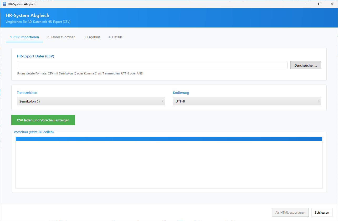Minimize the HR-System Abgleich window
338x221 pixels.
[307, 4]
